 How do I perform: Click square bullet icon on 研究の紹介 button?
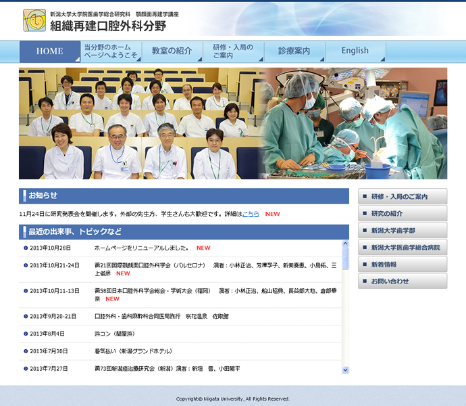click(365, 213)
